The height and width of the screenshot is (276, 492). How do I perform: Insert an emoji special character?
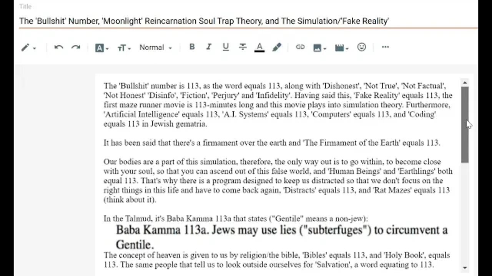pos(362,47)
